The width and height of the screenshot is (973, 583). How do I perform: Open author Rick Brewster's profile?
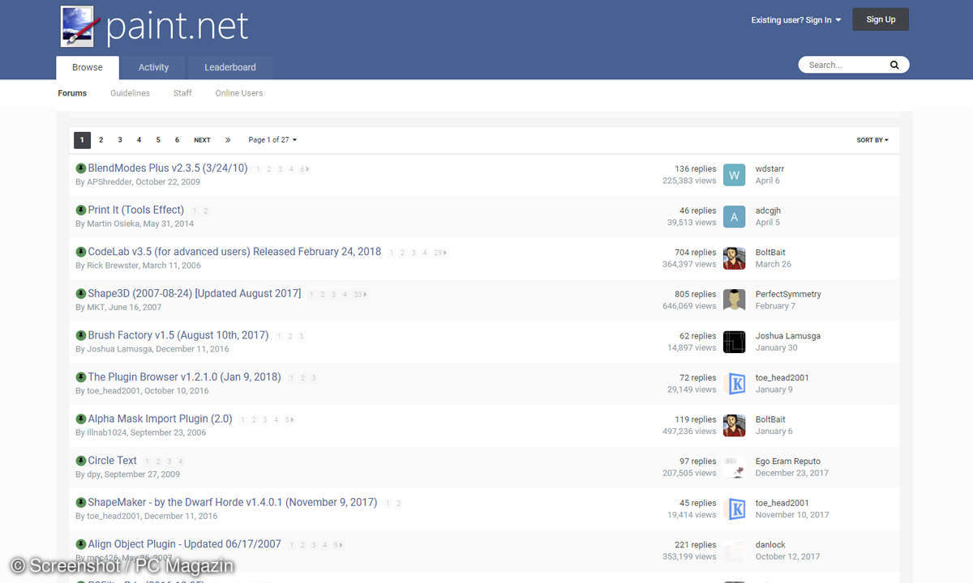click(x=113, y=266)
